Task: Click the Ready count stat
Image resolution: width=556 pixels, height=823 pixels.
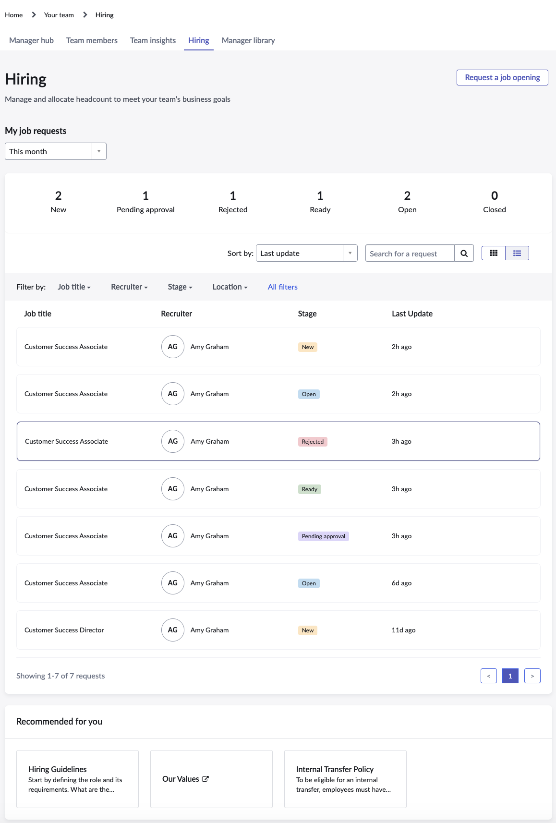Action: [x=320, y=202]
